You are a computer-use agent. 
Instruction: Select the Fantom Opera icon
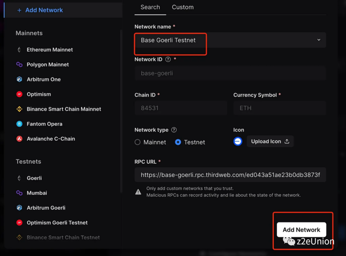click(19, 124)
